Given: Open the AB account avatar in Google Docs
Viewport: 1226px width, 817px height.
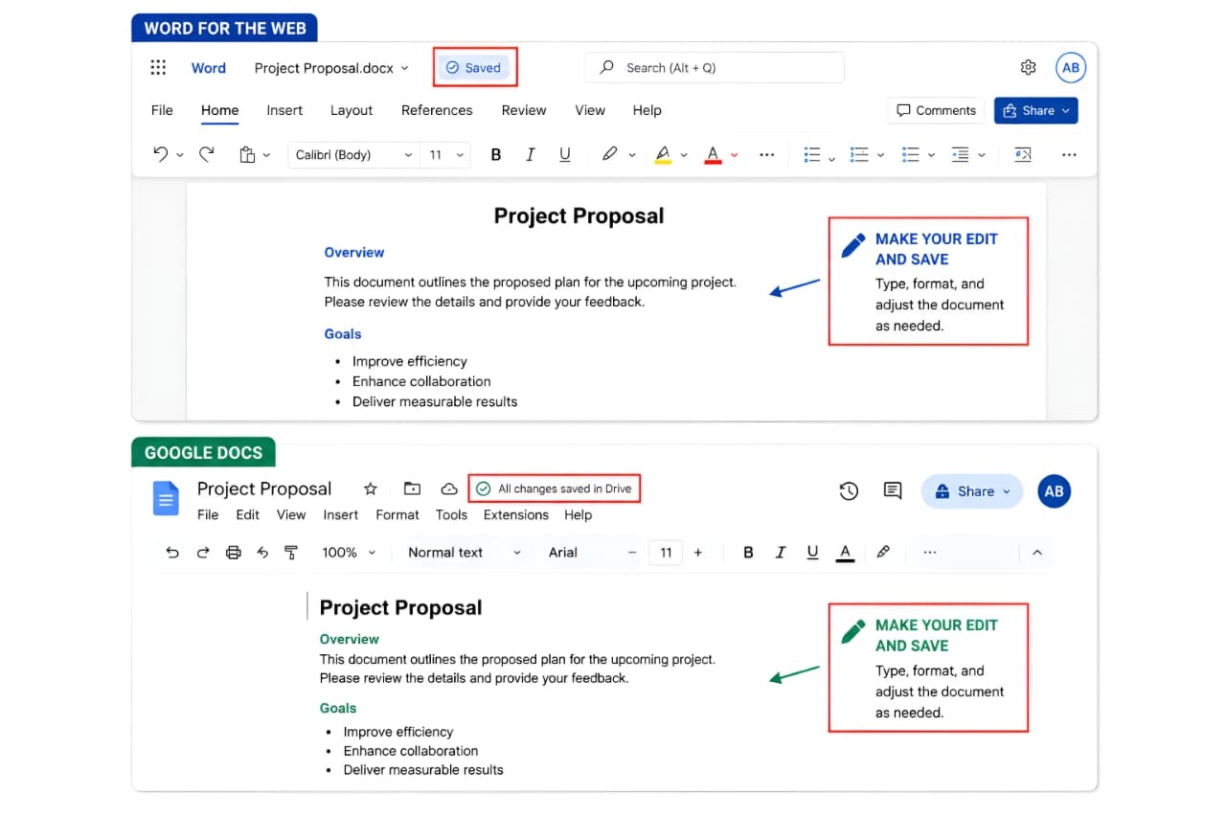Looking at the screenshot, I should tap(1055, 491).
